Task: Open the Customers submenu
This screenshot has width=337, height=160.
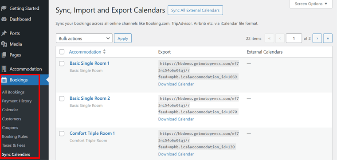Action: tap(12, 119)
